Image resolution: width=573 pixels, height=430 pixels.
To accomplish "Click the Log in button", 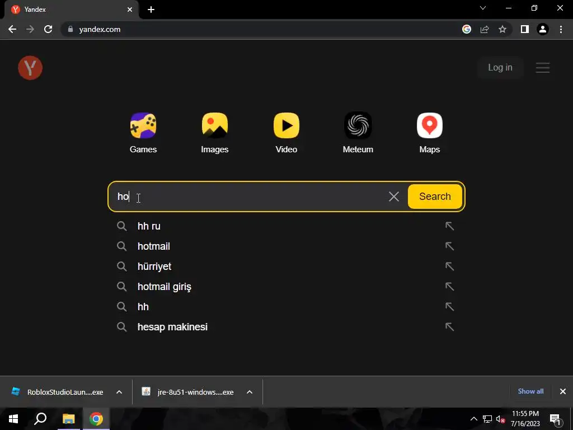I will tap(500, 68).
